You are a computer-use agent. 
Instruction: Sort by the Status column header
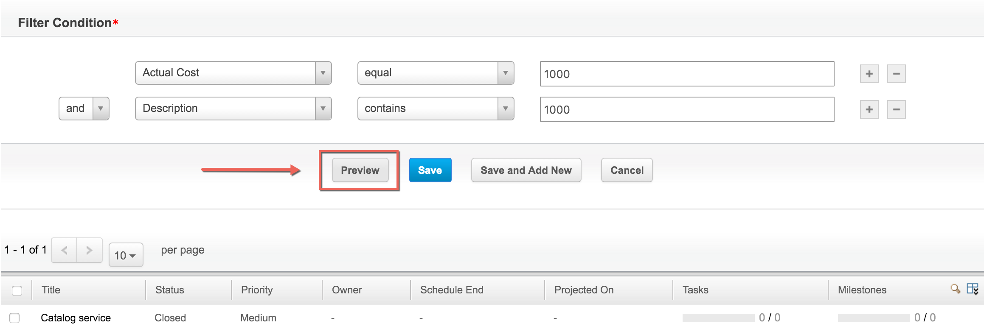click(170, 290)
